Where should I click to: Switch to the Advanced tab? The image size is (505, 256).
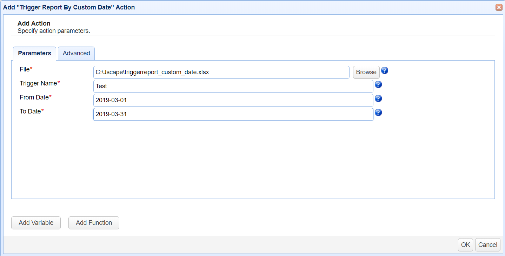pos(76,53)
